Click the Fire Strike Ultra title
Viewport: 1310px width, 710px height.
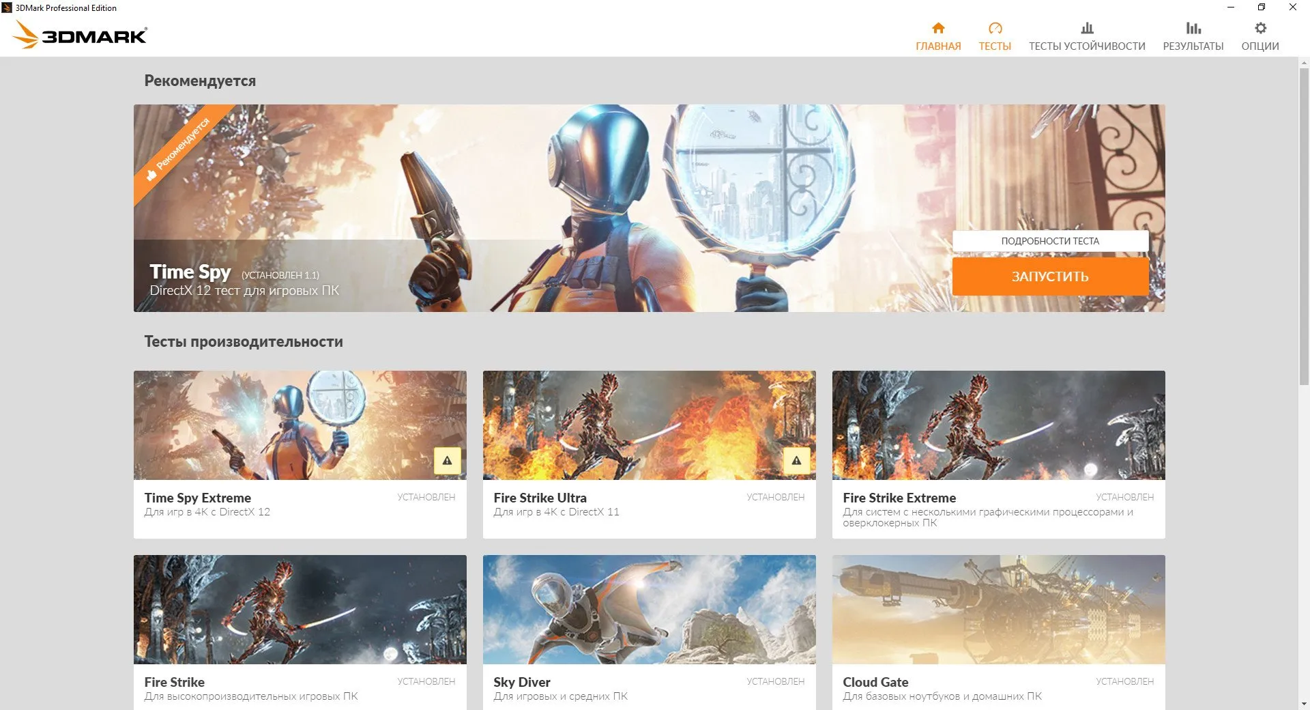tap(540, 498)
